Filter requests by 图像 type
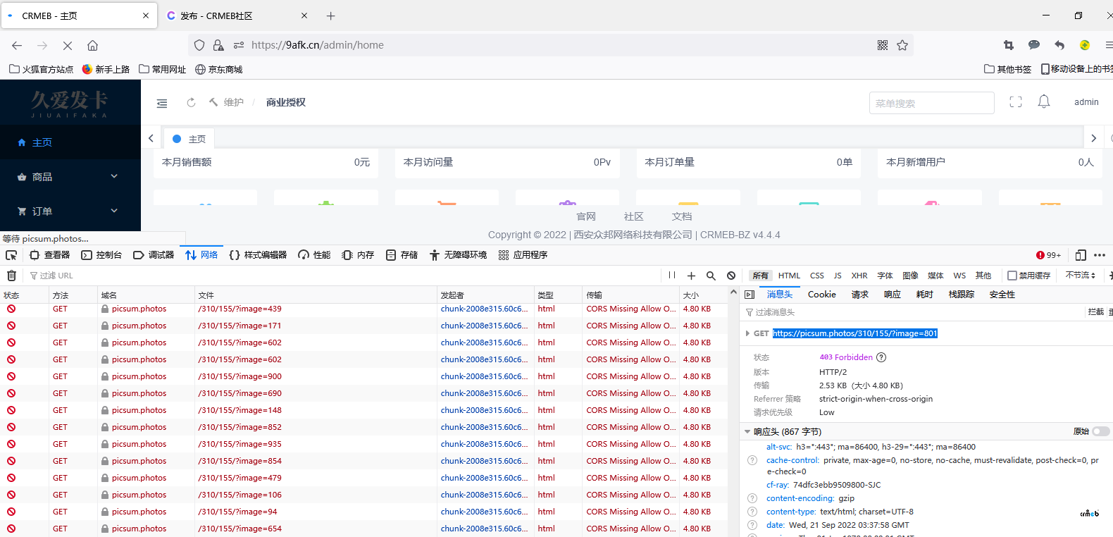1113x537 pixels. pyautogui.click(x=911, y=276)
